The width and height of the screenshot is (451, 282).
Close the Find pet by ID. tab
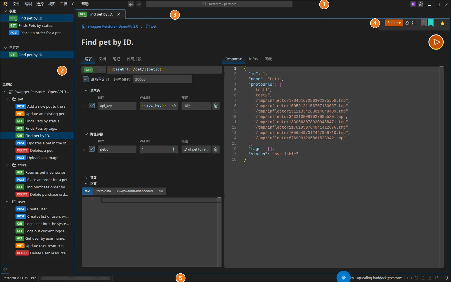click(119, 14)
